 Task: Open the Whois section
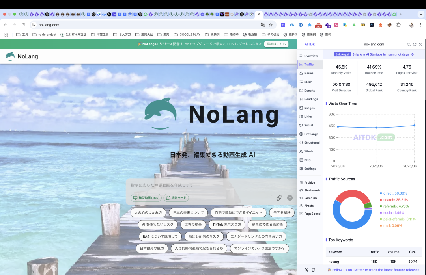point(306,151)
